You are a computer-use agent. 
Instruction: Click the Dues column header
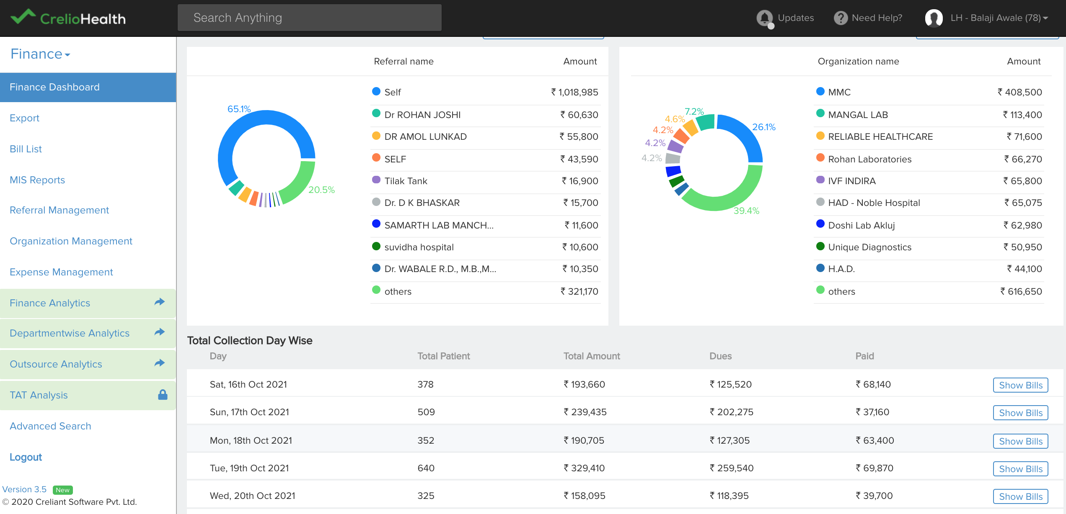[720, 356]
